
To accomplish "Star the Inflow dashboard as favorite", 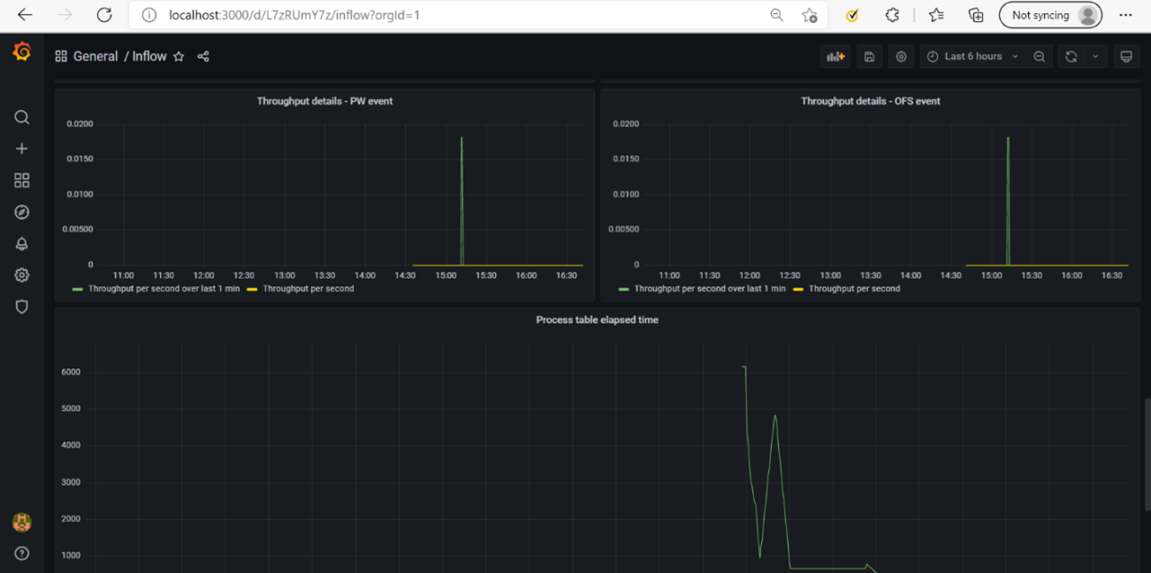I will (179, 57).
